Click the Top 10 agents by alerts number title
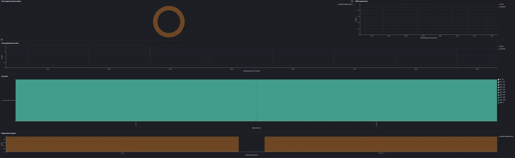 coord(11,1)
